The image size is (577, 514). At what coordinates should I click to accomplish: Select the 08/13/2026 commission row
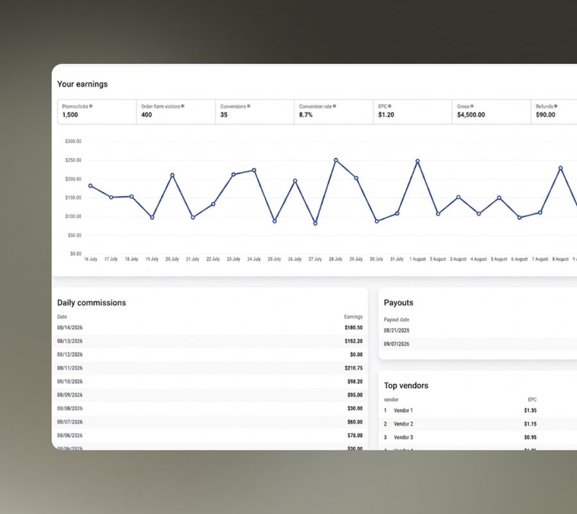tap(210, 341)
